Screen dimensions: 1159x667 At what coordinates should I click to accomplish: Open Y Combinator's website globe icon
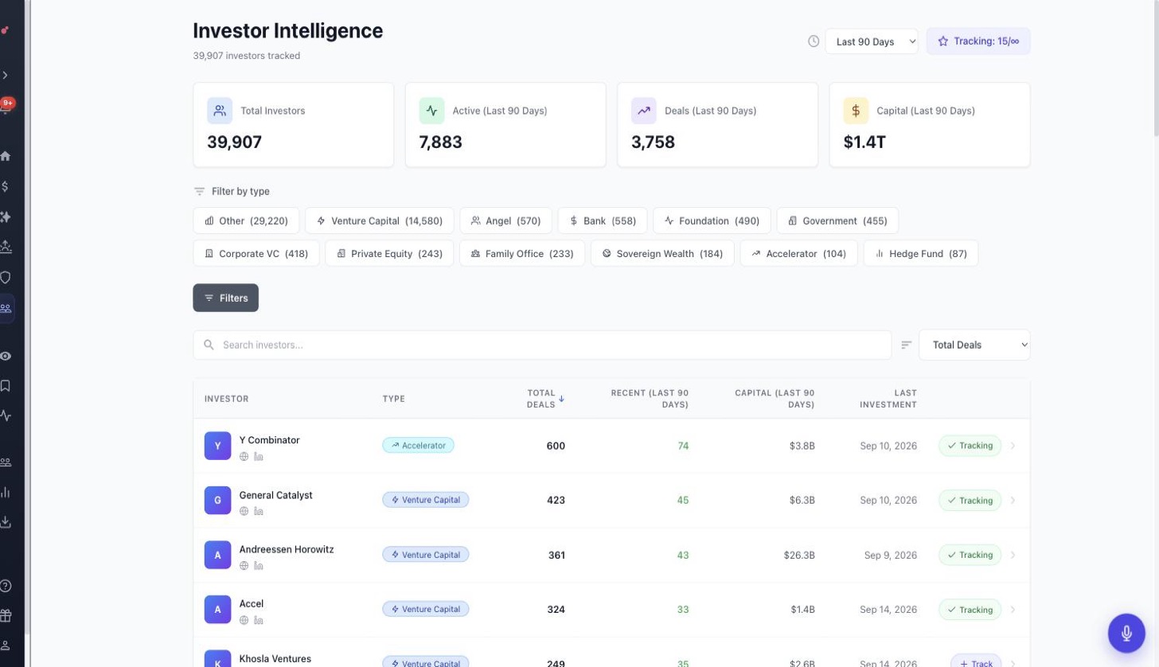coord(244,456)
